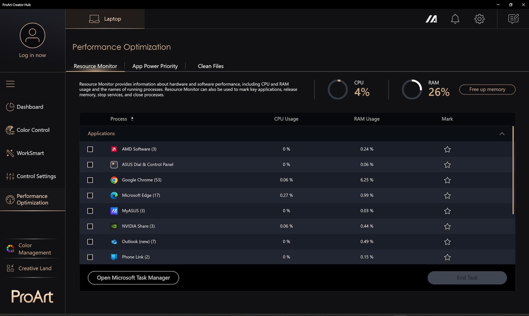Click the ProArt Creator Hub logo icon
This screenshot has height=316, width=529.
(431, 19)
